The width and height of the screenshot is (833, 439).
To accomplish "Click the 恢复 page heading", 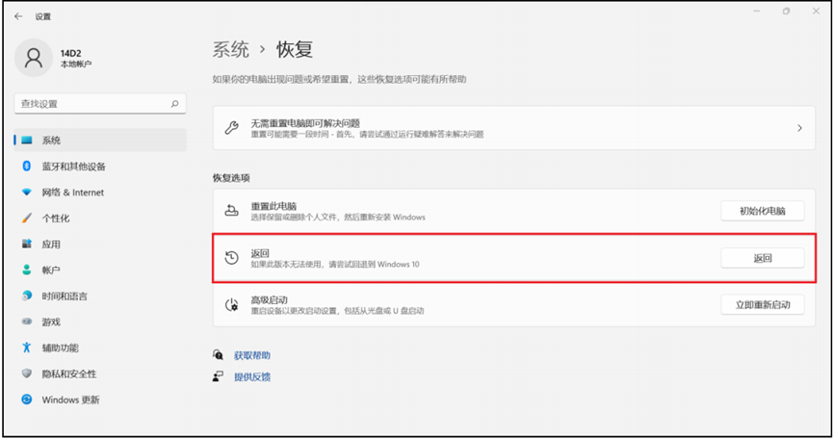I will pyautogui.click(x=295, y=49).
